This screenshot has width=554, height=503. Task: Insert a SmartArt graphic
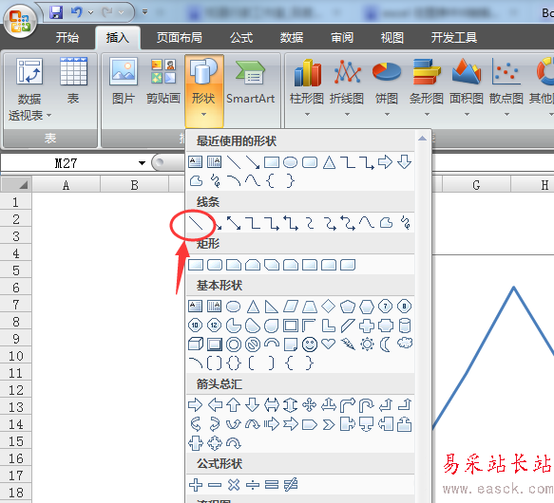[251, 82]
